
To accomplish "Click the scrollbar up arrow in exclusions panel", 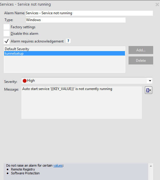I will pos(151,166).
